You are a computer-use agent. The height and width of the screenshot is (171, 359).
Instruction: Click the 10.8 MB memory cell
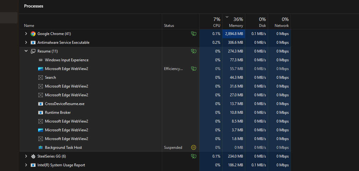click(234, 113)
